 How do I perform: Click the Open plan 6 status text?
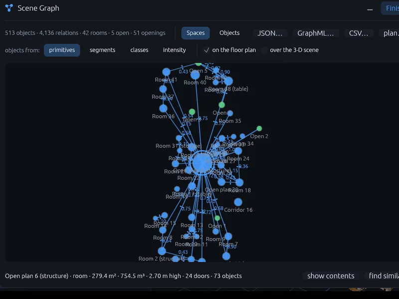pos(123,276)
